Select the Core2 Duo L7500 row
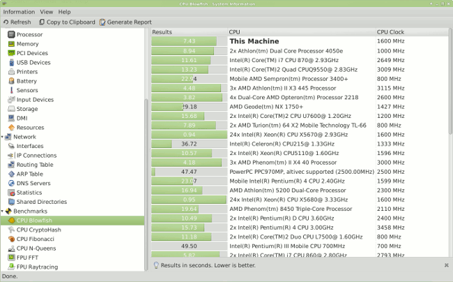Image resolution: width=453 pixels, height=282 pixels. click(x=300, y=237)
